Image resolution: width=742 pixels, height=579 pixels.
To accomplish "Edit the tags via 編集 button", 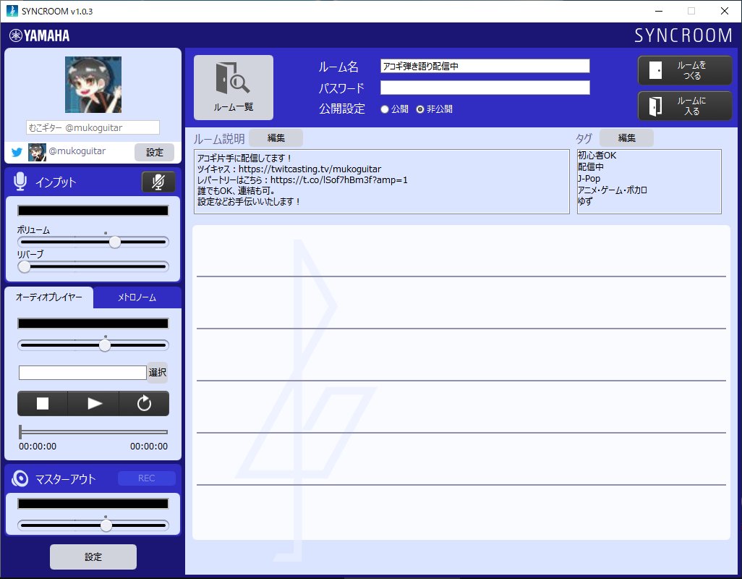I will coord(626,138).
